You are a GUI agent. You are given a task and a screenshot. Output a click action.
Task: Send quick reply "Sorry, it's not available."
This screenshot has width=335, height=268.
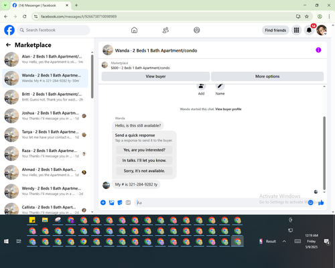[x=144, y=171]
